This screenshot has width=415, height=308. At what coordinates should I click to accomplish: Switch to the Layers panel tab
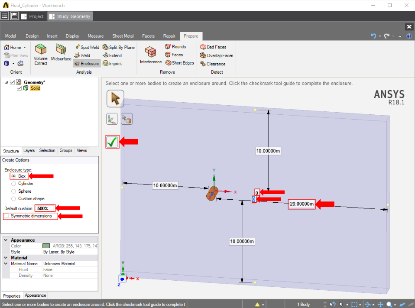[29, 151]
